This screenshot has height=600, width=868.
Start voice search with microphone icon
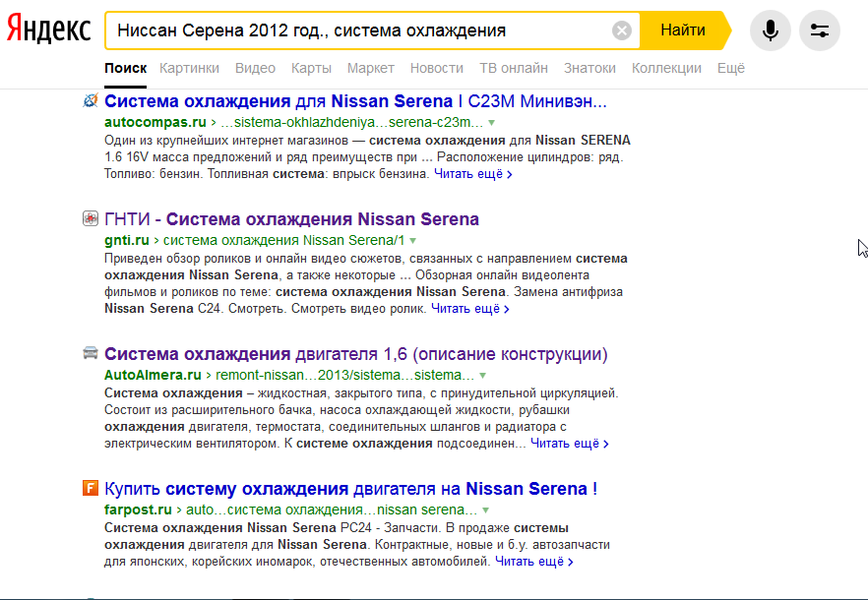(x=770, y=30)
